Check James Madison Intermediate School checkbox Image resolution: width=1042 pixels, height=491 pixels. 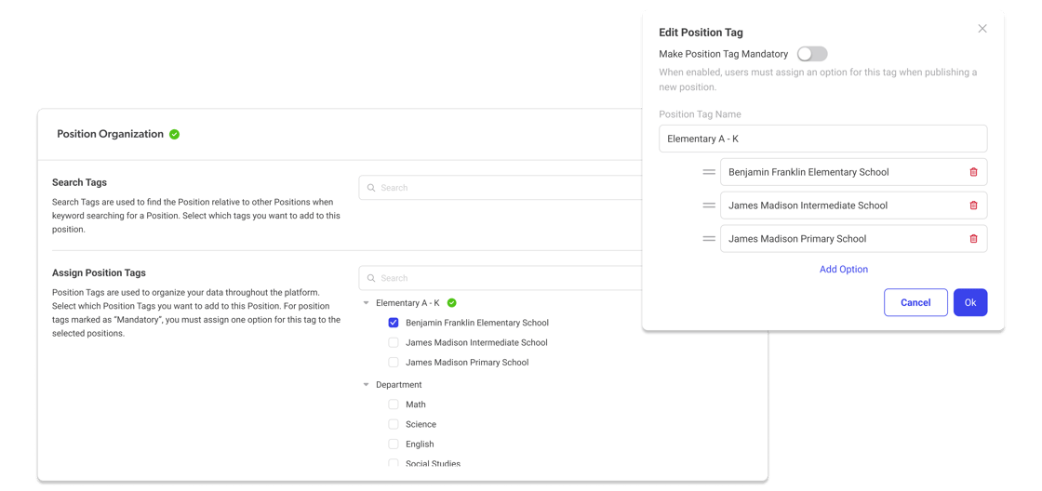click(394, 342)
